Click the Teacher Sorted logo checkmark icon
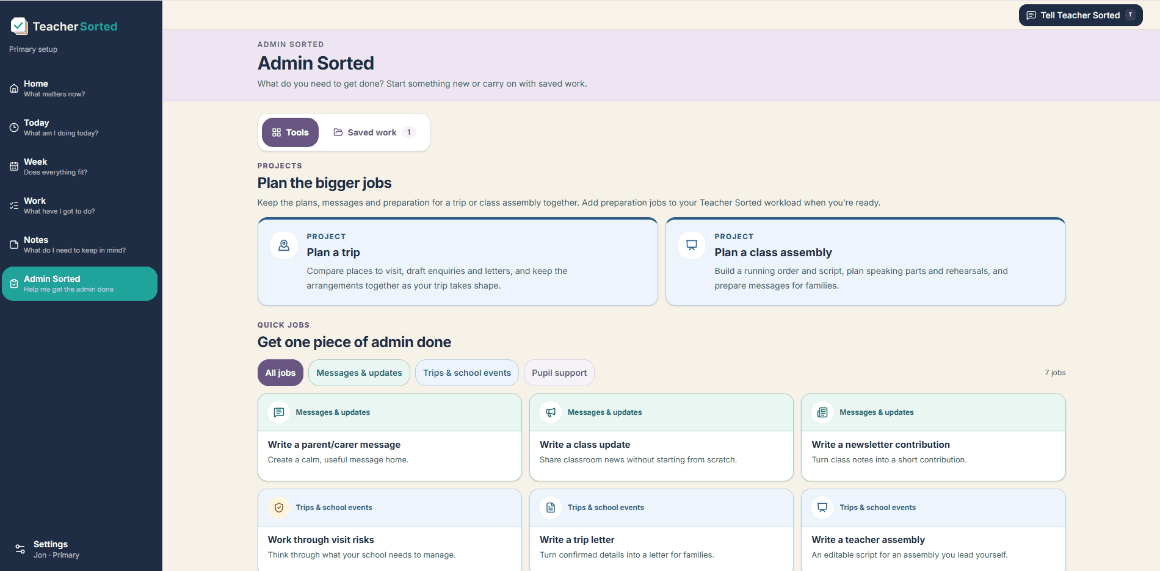 pyautogui.click(x=20, y=26)
